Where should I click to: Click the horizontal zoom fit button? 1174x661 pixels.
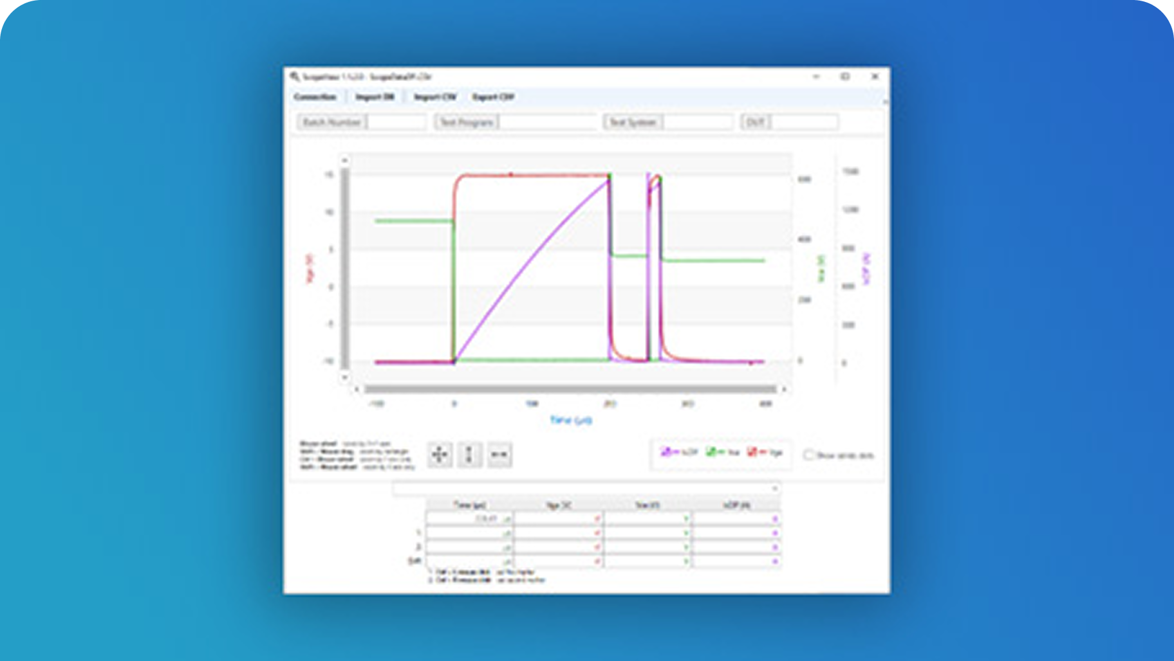coord(499,455)
